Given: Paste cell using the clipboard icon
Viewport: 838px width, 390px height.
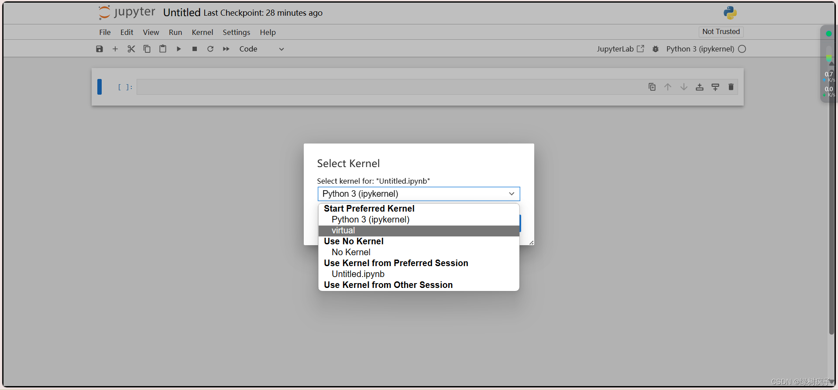Looking at the screenshot, I should pyautogui.click(x=163, y=49).
